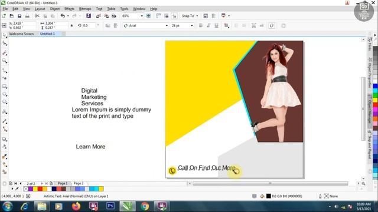378x212 pixels.
Task: Cut selection using scissors icon
Action: [37, 16]
